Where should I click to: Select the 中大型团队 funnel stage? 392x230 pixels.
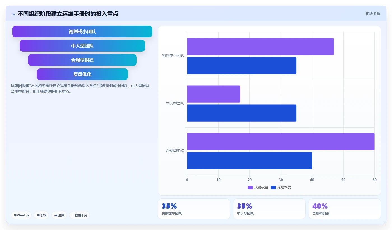82,46
